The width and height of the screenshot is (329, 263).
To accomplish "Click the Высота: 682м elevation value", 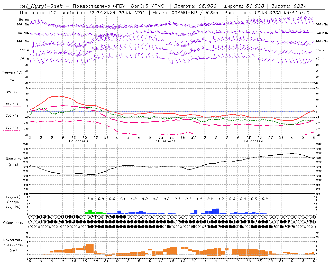I will pyautogui.click(x=289, y=6).
